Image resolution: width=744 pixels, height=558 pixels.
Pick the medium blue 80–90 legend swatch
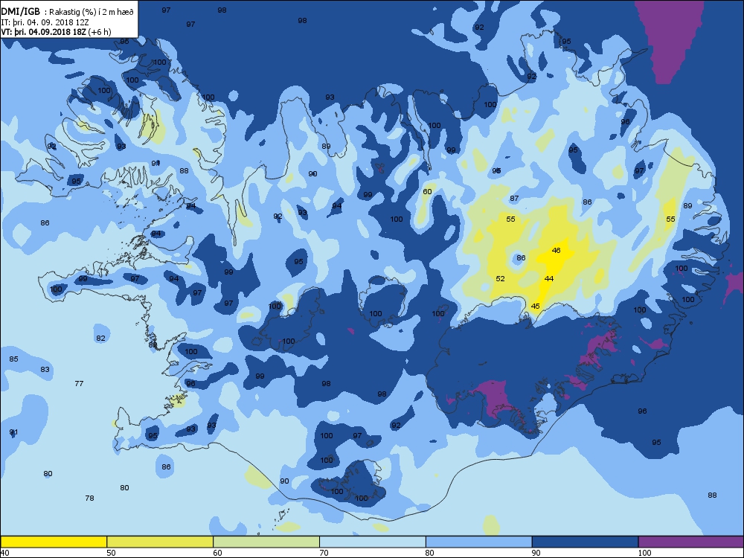(x=478, y=542)
